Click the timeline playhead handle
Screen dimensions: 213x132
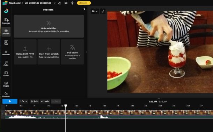point(66,106)
